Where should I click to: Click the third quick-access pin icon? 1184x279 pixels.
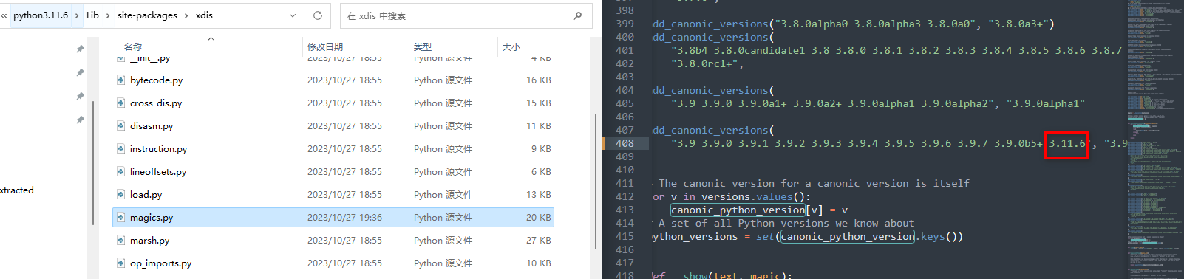point(80,96)
